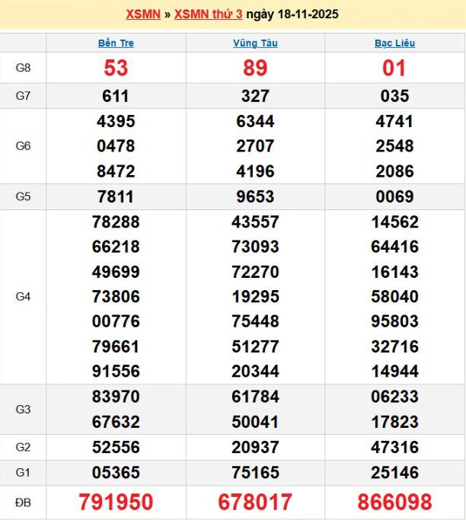Click Bến Tre G8 number 53
This screenshot has width=466, height=520.
[116, 69]
